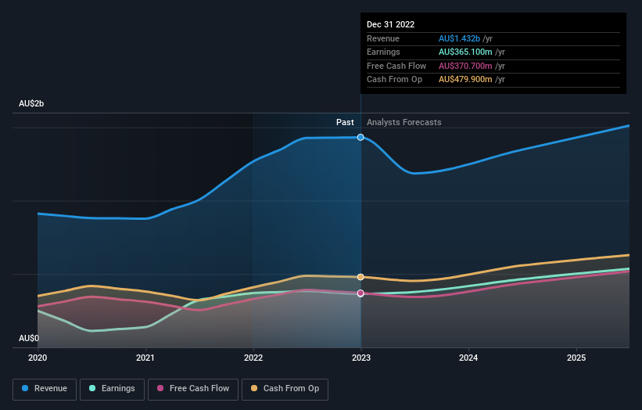The height and width of the screenshot is (410, 642).
Task: Click the AU$370.700m free cash flow value
Action: (465, 66)
